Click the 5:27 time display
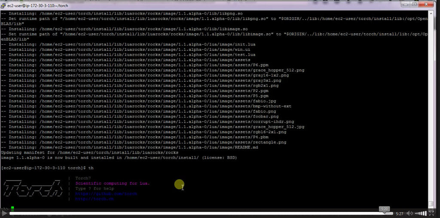This screenshot has height=218, width=440. tap(399, 214)
